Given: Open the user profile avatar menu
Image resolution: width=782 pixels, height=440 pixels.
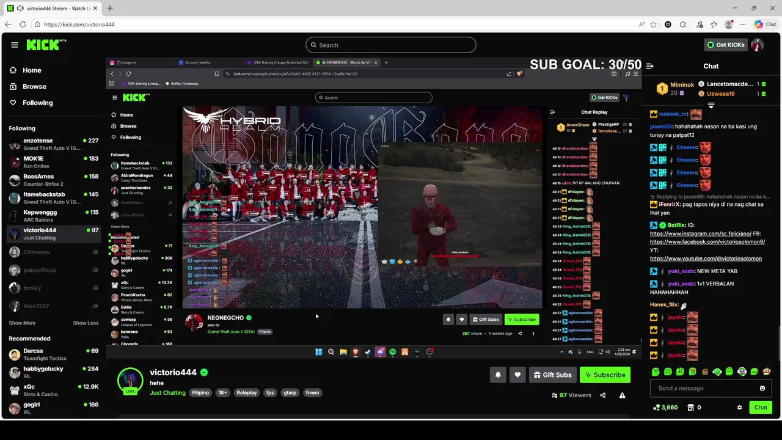Looking at the screenshot, I should tap(758, 45).
